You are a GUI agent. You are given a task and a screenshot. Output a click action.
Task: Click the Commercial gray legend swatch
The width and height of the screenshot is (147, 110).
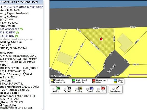[52, 82]
